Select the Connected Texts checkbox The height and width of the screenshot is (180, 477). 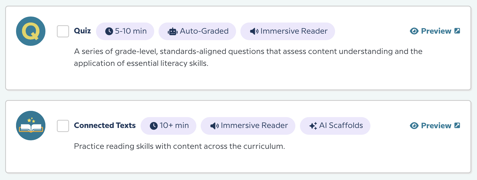(63, 126)
